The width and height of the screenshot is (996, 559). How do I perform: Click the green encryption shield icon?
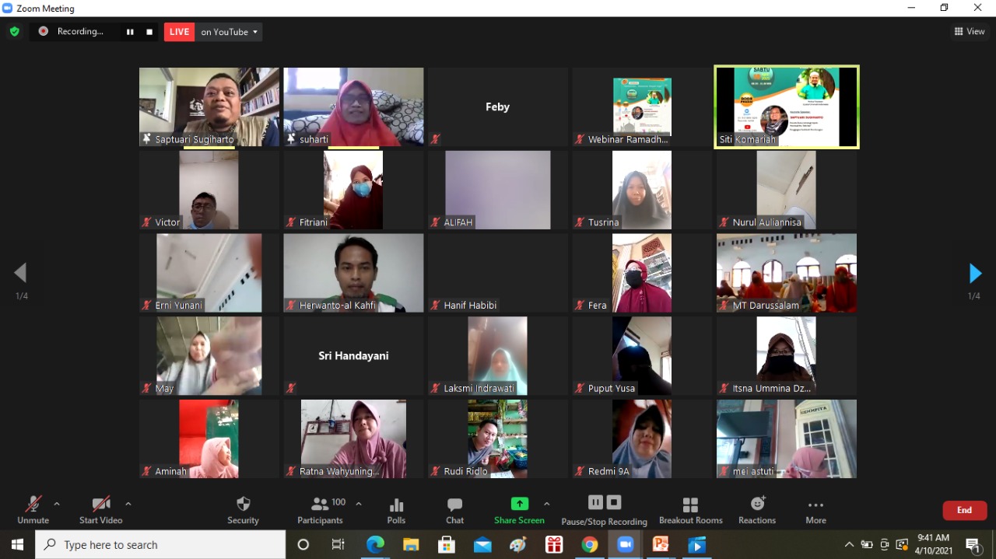coord(14,32)
